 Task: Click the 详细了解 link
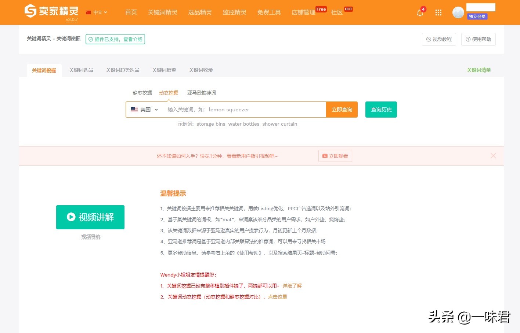(292, 286)
